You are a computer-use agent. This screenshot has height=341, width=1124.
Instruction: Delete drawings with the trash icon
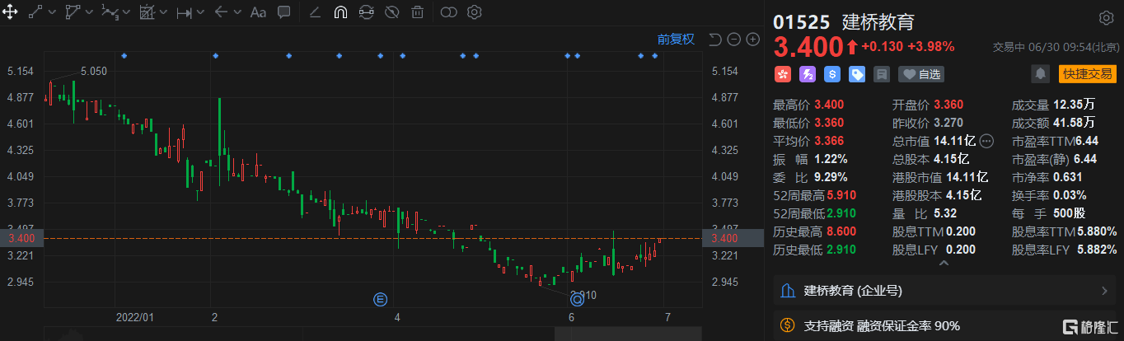click(418, 12)
